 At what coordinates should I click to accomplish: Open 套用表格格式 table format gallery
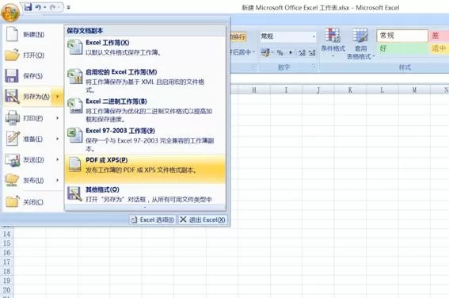coord(360,44)
